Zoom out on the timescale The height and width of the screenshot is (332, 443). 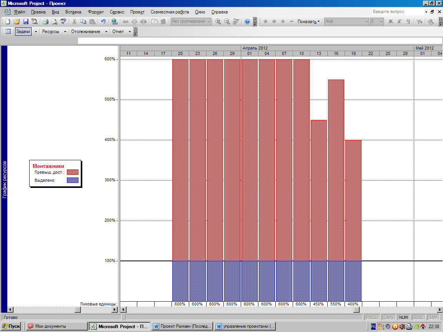[227, 22]
